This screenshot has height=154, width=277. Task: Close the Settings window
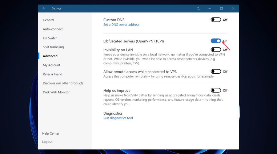pos(233,8)
